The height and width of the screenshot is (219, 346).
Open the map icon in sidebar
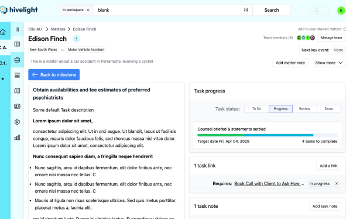click(17, 91)
